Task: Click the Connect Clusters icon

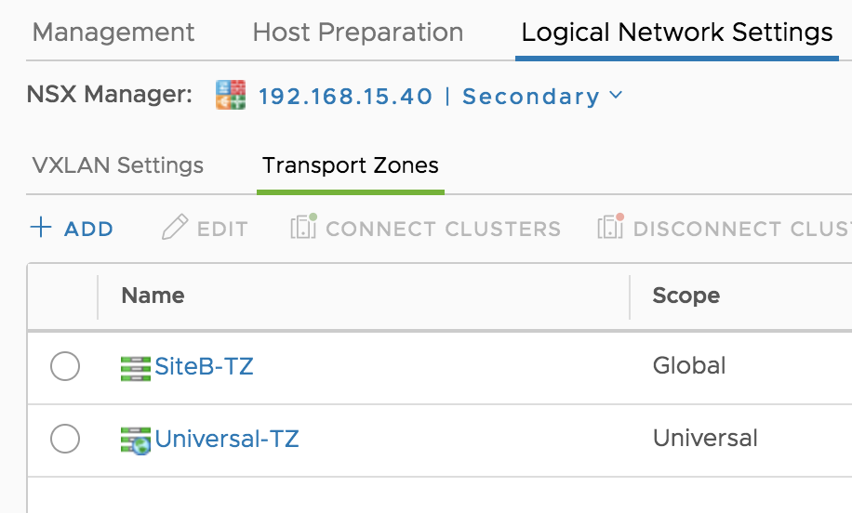Action: click(304, 227)
